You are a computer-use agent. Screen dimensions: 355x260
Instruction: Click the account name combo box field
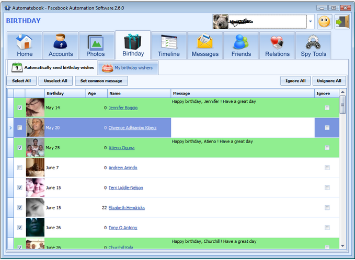point(267,22)
